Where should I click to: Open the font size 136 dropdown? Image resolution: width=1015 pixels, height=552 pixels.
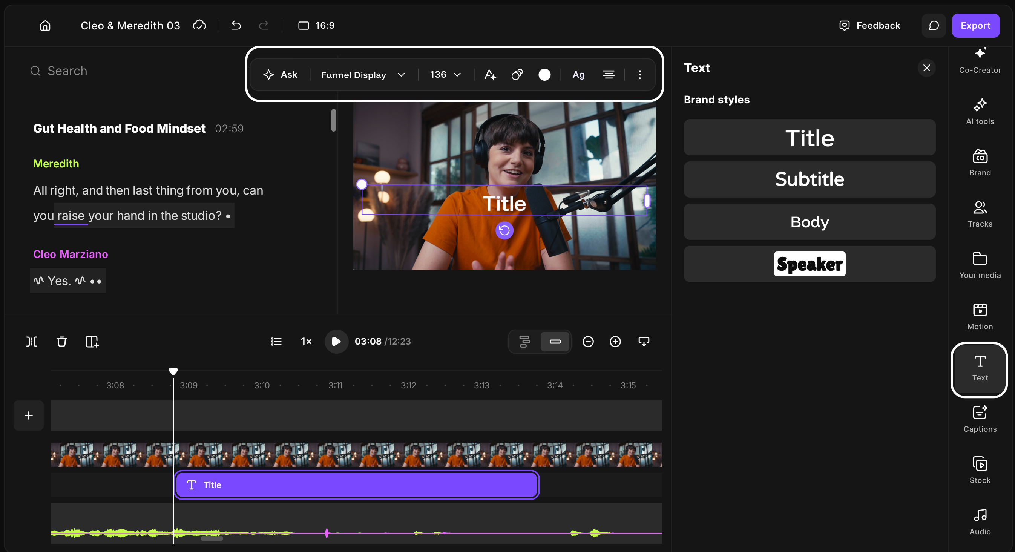[445, 74]
